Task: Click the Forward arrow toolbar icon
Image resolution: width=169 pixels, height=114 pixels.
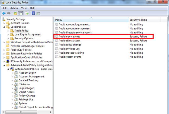Action: [x=9, y=13]
